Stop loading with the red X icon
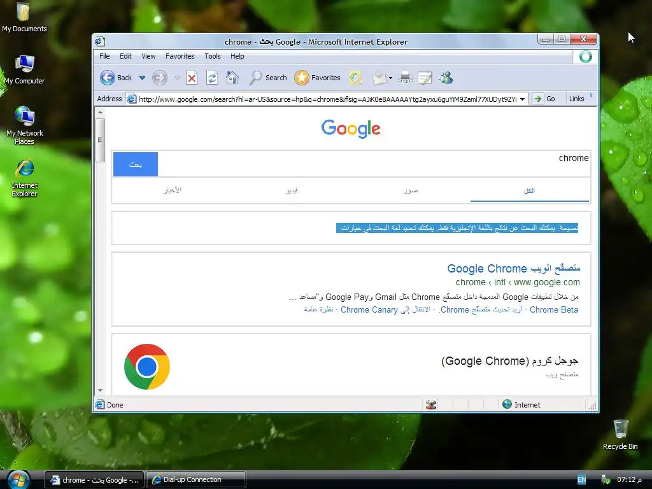This screenshot has width=652, height=489. click(x=192, y=78)
